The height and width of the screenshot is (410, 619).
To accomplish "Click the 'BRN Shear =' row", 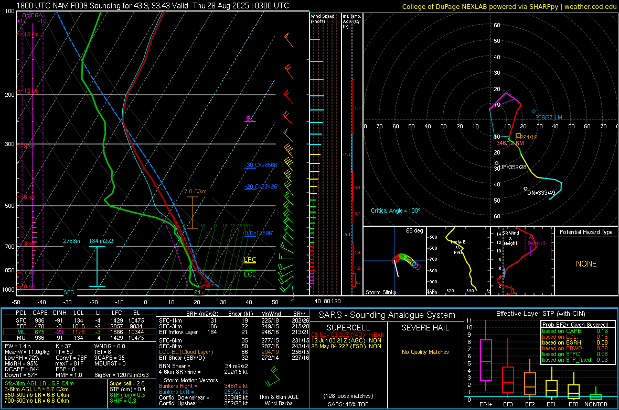I will 204,366.
